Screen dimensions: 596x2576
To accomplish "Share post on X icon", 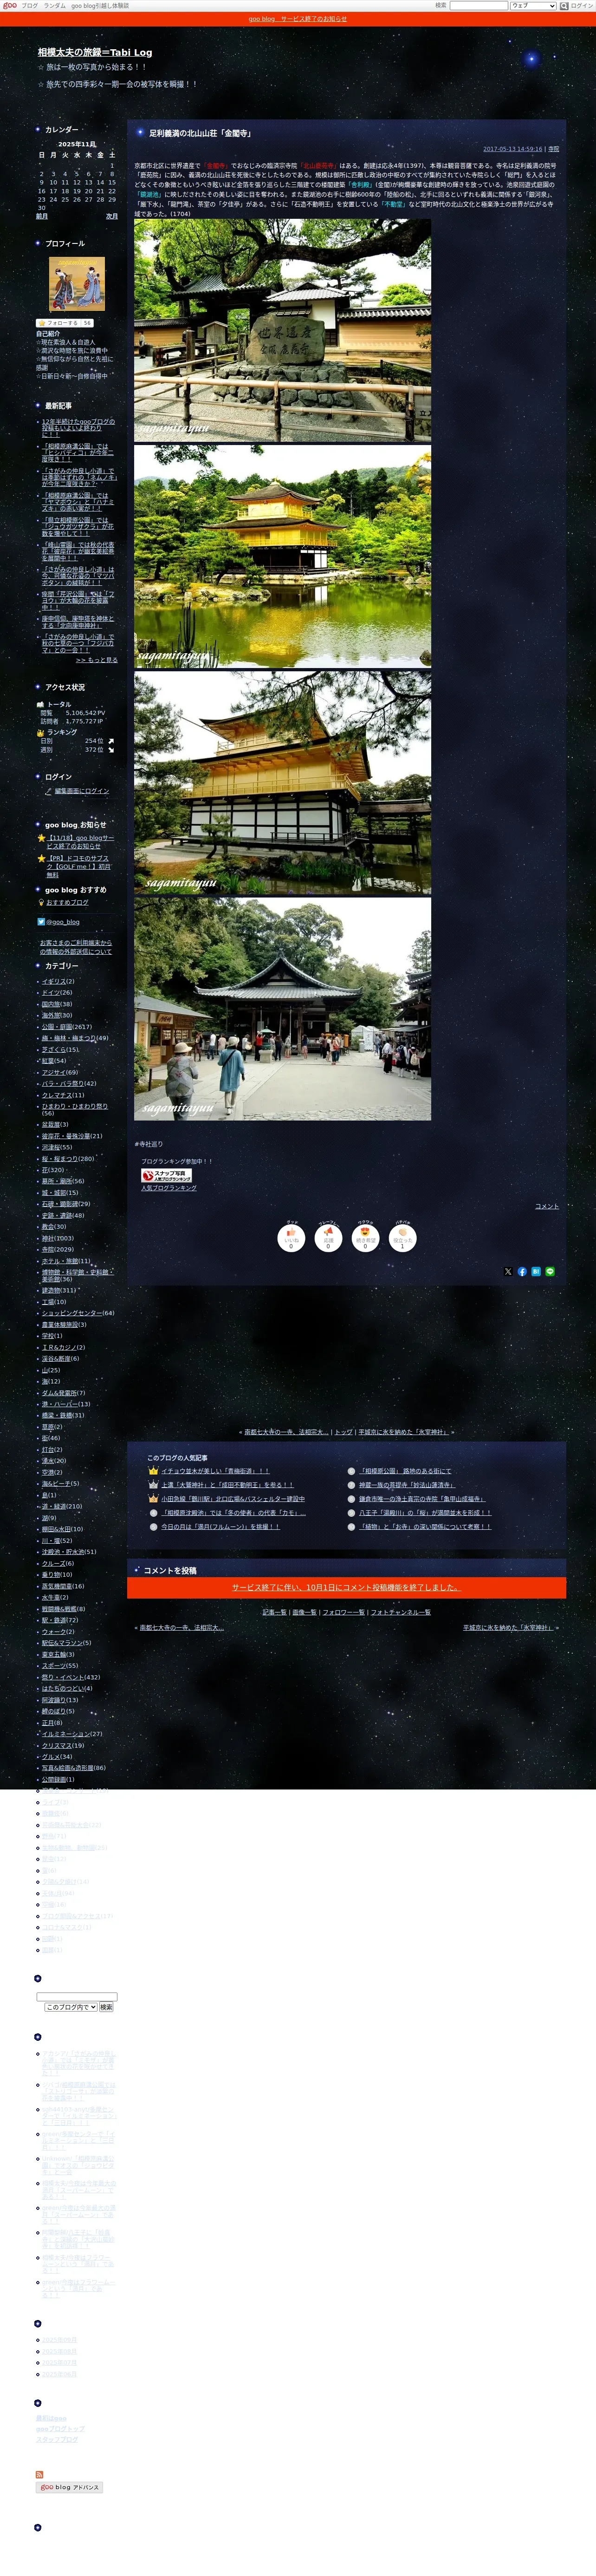I will click(508, 1272).
